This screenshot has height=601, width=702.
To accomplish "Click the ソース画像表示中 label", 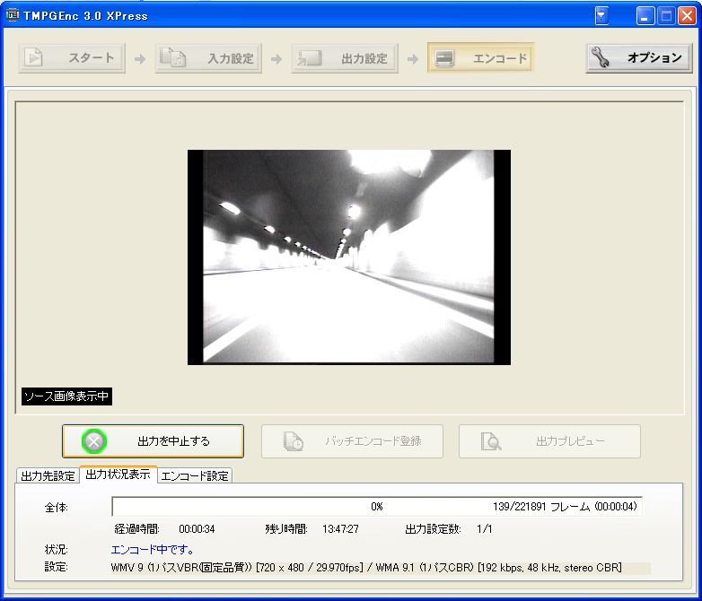I will pyautogui.click(x=66, y=396).
